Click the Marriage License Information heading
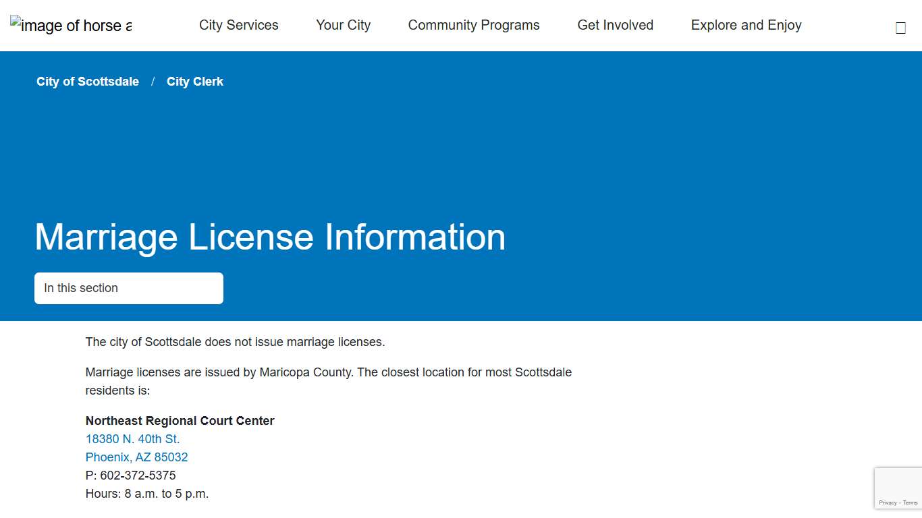Screen dimensions: 922x518 [x=269, y=237]
